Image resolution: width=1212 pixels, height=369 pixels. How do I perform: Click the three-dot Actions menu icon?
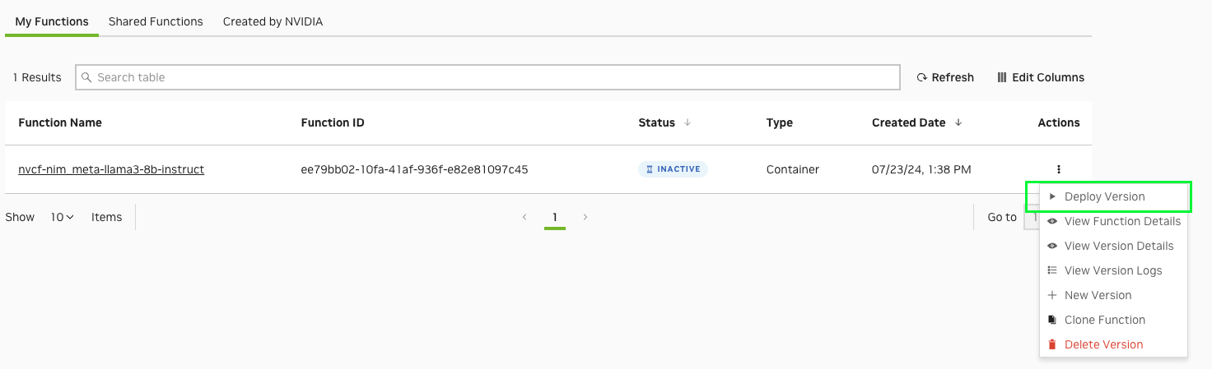point(1058,169)
